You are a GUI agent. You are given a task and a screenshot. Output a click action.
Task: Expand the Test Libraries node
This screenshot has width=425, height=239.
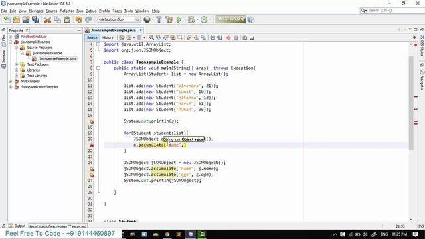(16, 76)
